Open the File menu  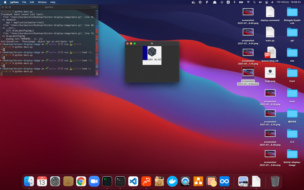click(24, 2)
